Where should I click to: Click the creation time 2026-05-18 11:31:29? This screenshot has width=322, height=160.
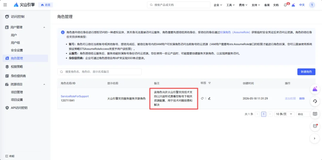[255, 99]
